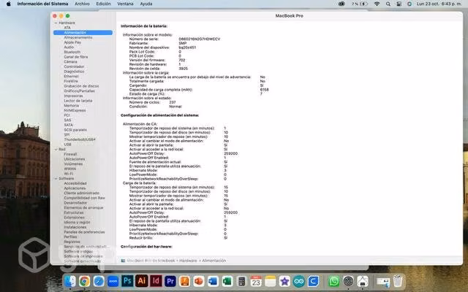Collapse the Red section
This screenshot has width=468, height=292.
click(x=56, y=149)
